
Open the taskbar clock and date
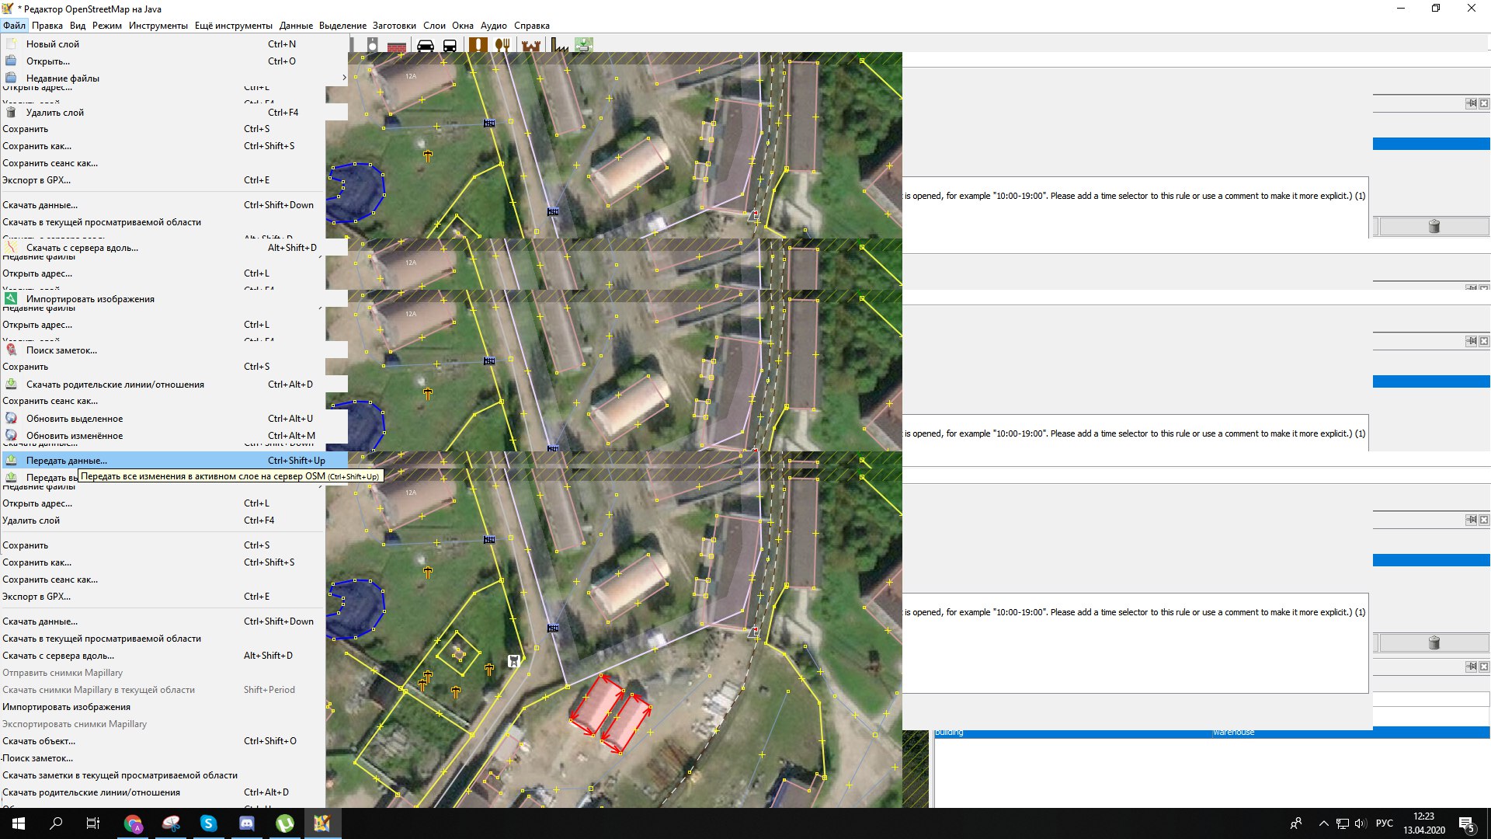[1423, 823]
